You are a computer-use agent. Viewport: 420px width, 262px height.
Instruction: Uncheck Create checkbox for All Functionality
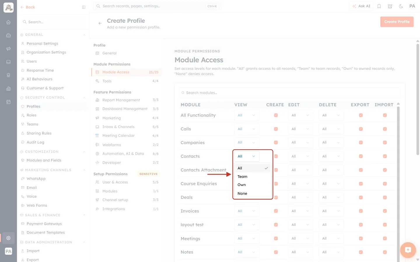coord(276,115)
